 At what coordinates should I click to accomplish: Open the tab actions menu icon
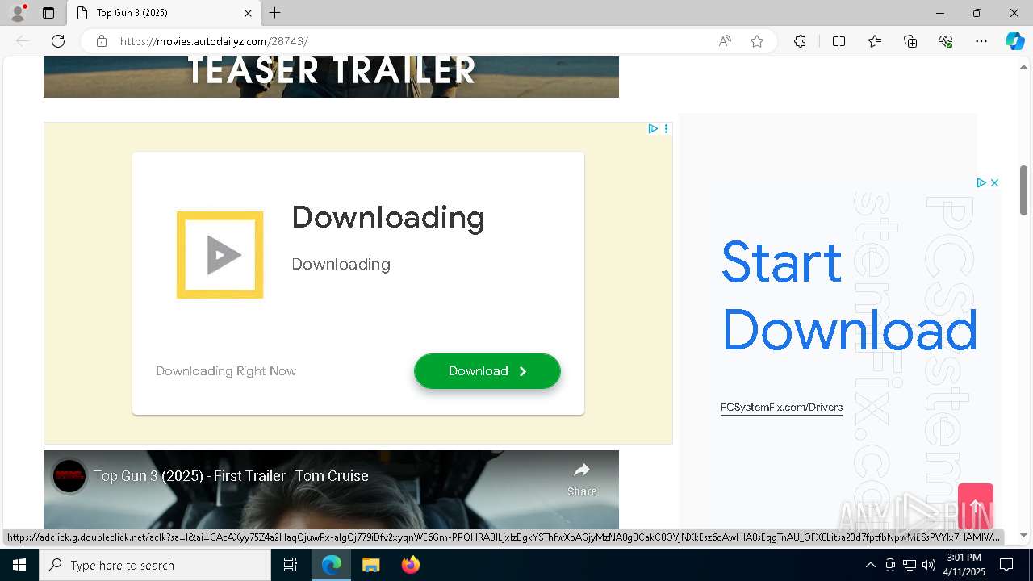pos(48,13)
